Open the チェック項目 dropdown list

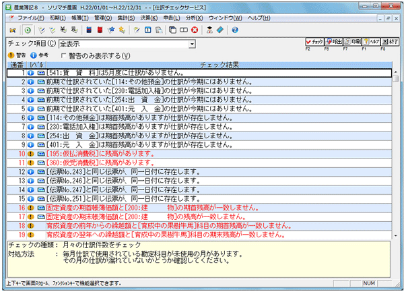click(x=192, y=44)
